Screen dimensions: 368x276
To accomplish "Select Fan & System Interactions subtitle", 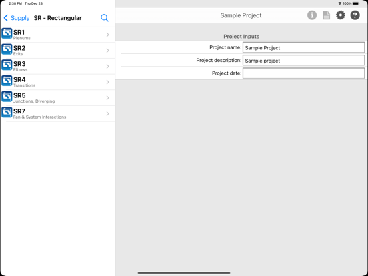I will point(39,117).
